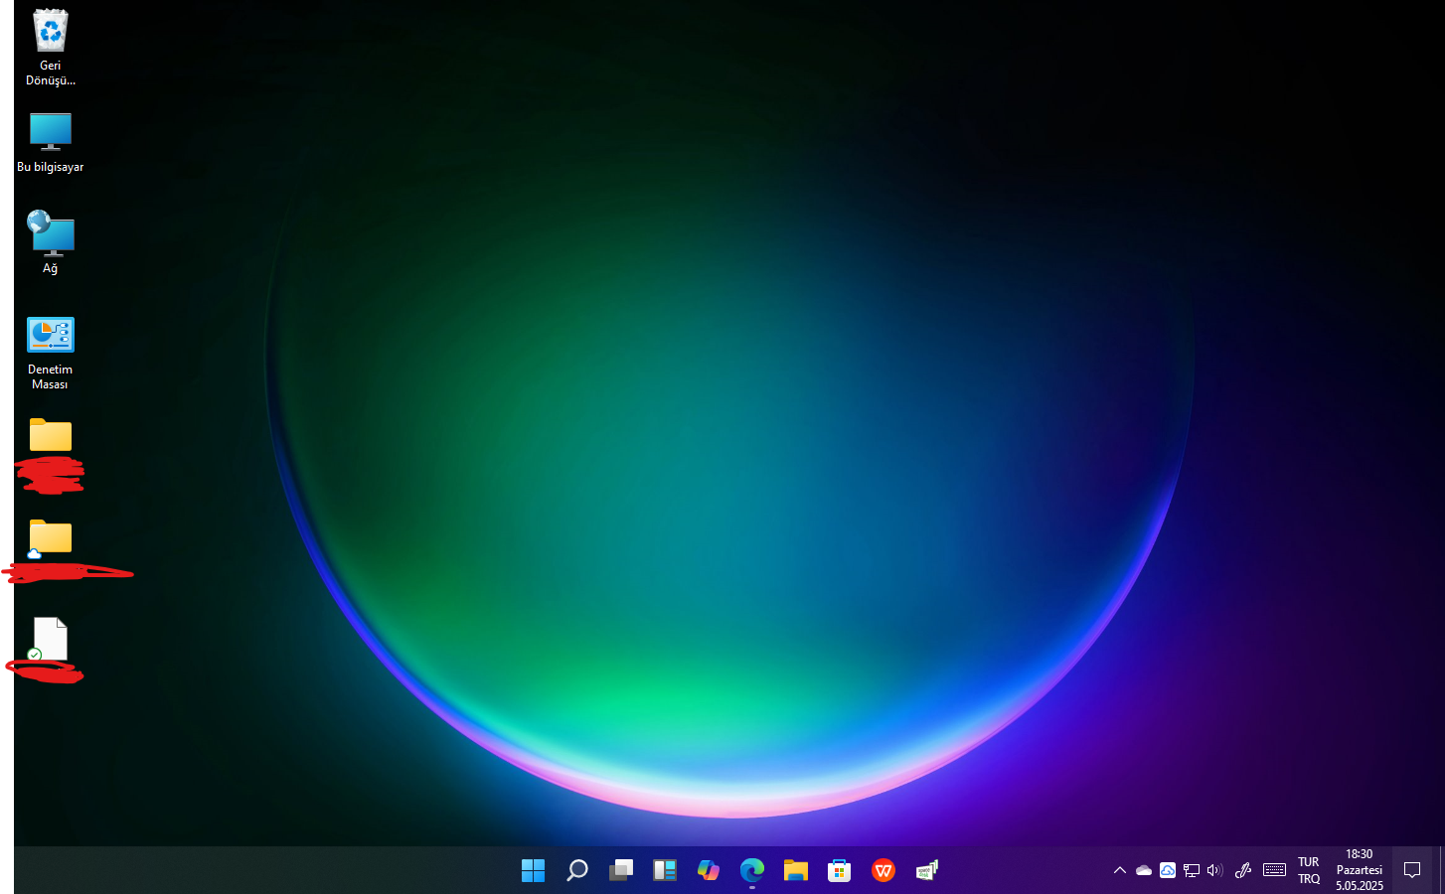
Task: Open the Widgets panel icon on the taskbar
Action: tap(665, 870)
